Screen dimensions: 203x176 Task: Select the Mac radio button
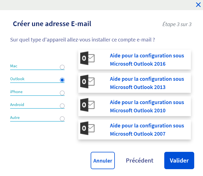(62, 67)
